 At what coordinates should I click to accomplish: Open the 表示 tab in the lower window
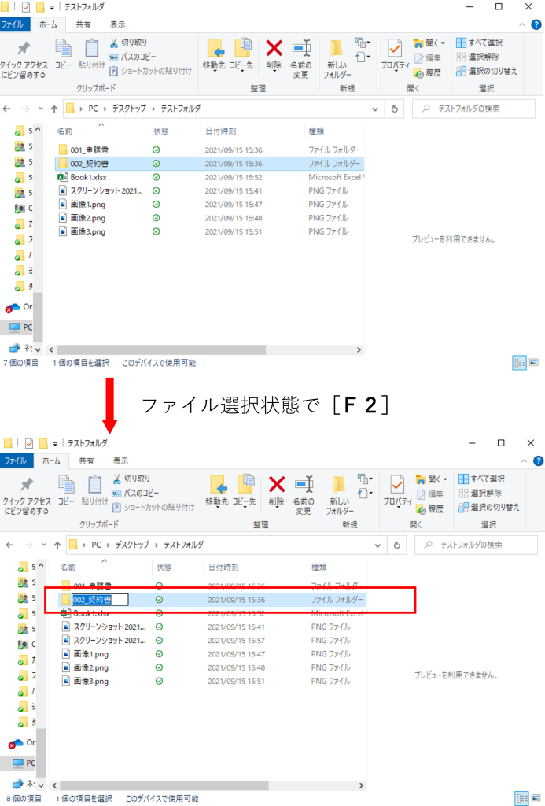(120, 460)
